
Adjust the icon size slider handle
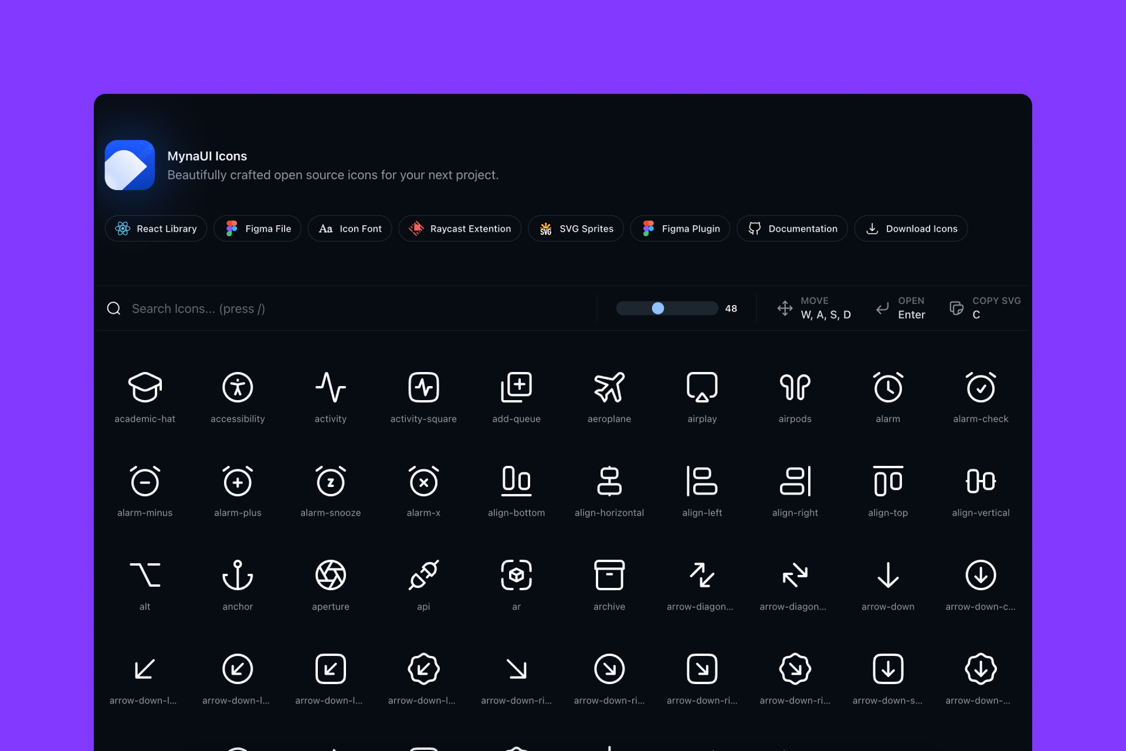click(x=658, y=308)
